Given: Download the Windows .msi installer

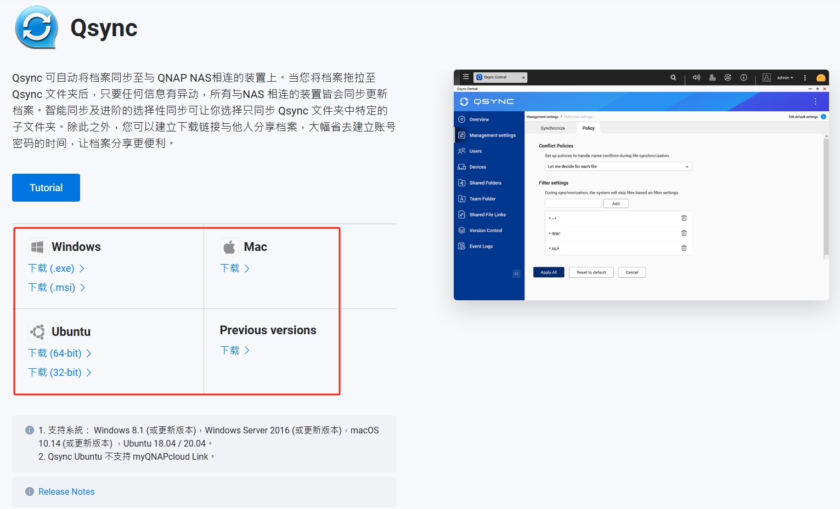Looking at the screenshot, I should [57, 288].
